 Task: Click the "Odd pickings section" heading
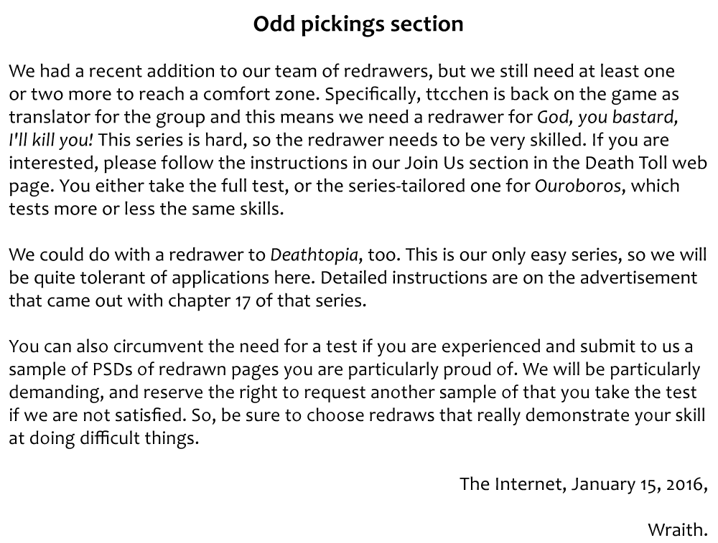tap(358, 24)
